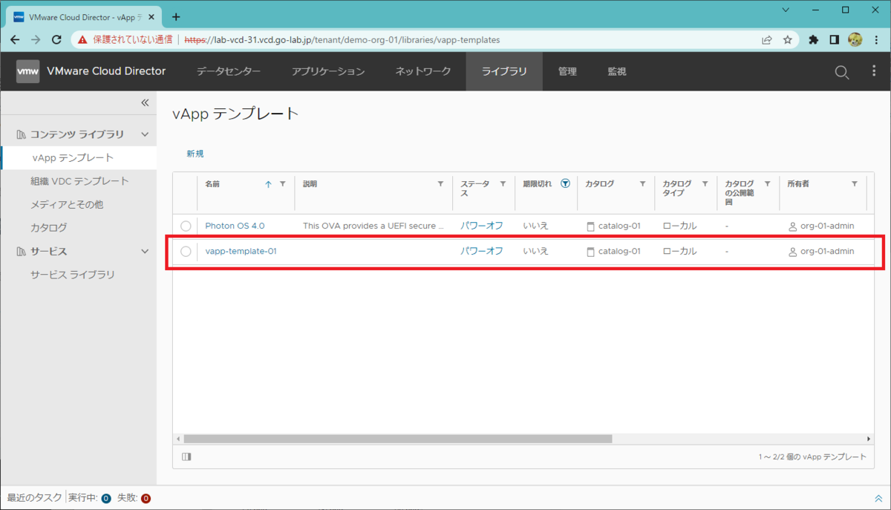Open the vertical three-dot header menu
Screen dimensions: 891x510
874,71
